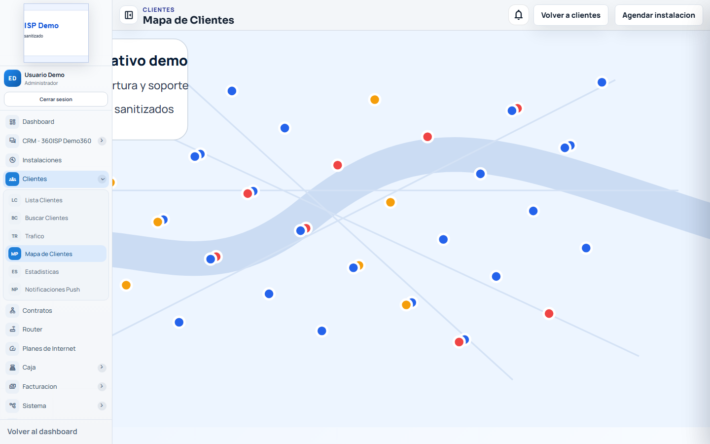Expand the CRM - 360ISP Demo360 chevron

click(x=102, y=141)
